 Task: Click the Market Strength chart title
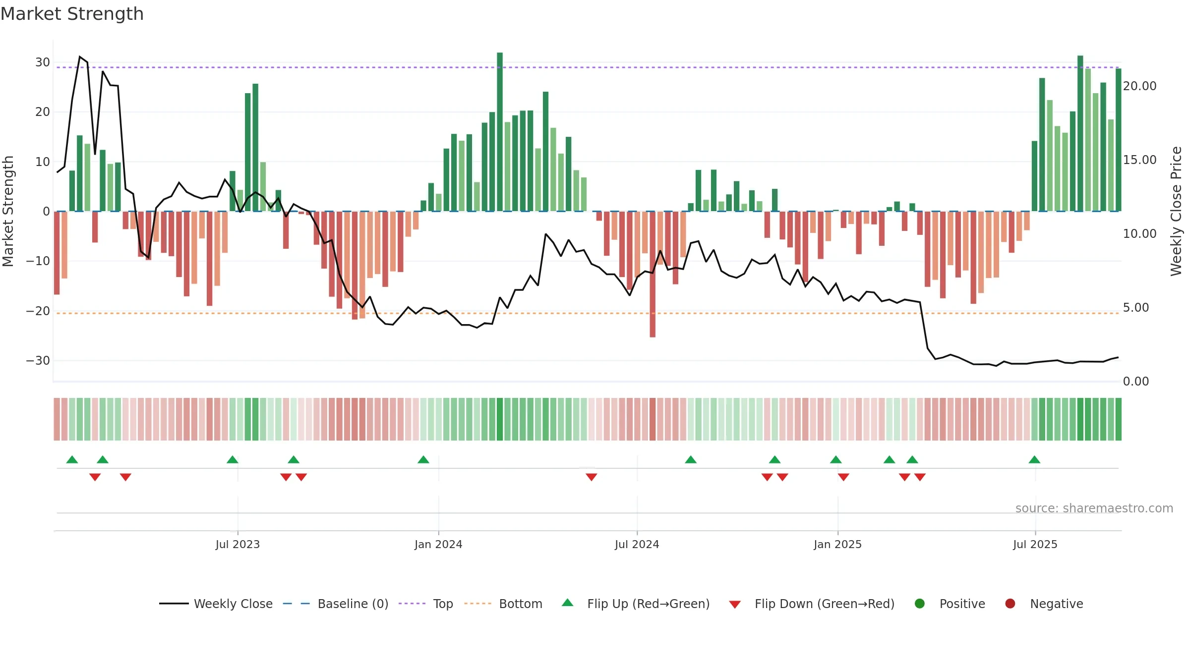pyautogui.click(x=72, y=14)
